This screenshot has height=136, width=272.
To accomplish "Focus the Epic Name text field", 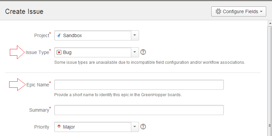I will (139, 85).
